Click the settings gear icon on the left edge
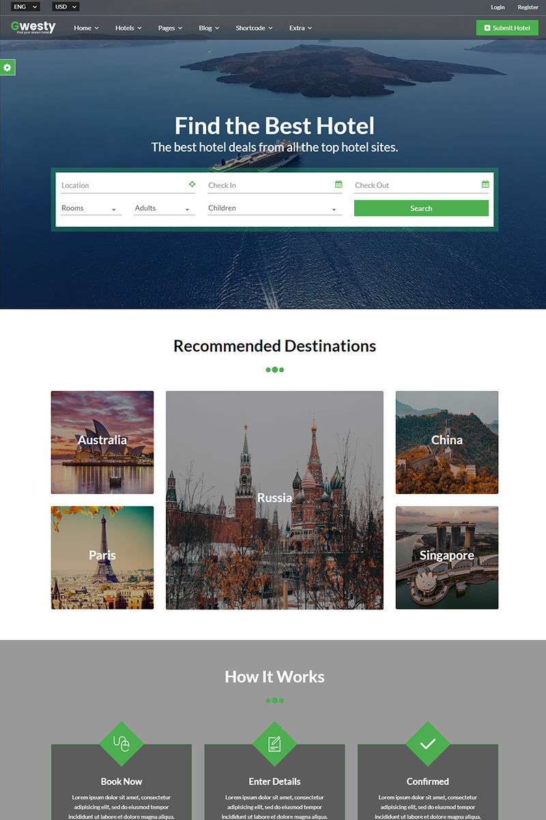The image size is (546, 820). [x=8, y=67]
